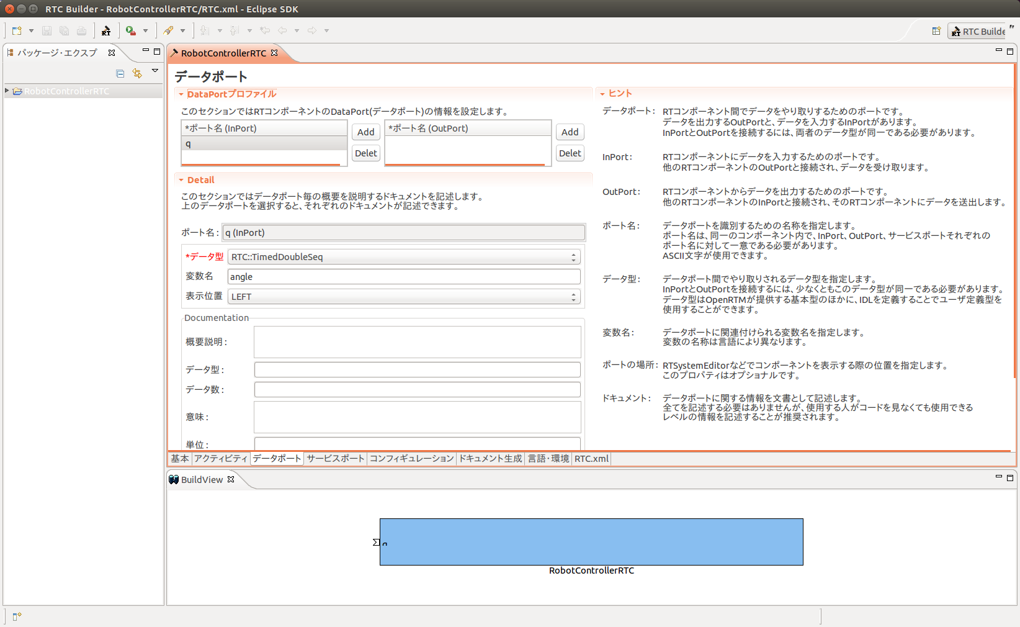The image size is (1020, 627).
Task: Open the Forward history dropdown arrow
Action: coord(326,30)
